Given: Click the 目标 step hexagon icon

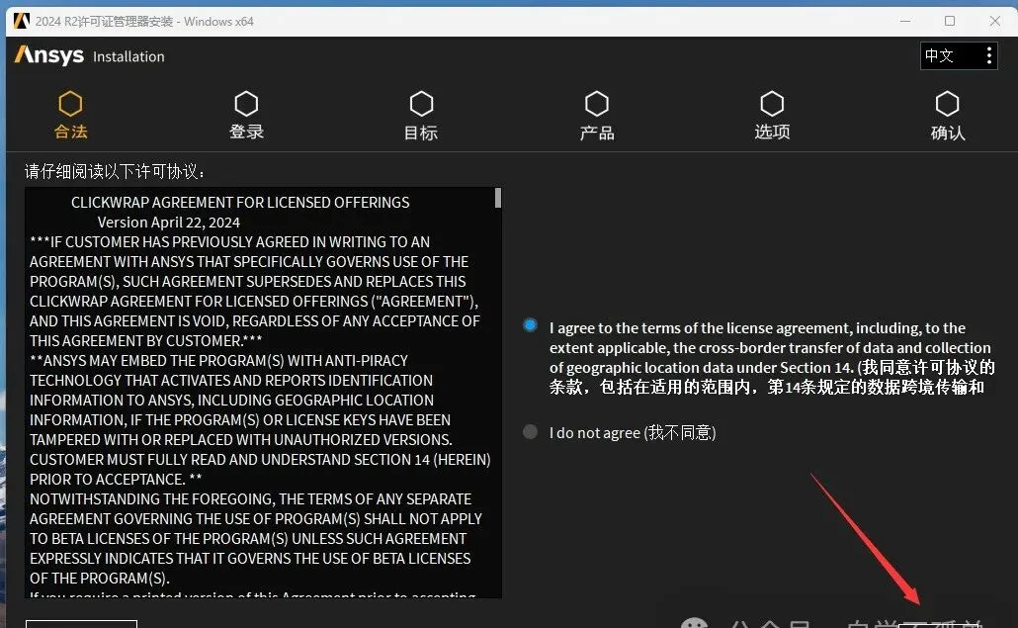Looking at the screenshot, I should (421, 103).
